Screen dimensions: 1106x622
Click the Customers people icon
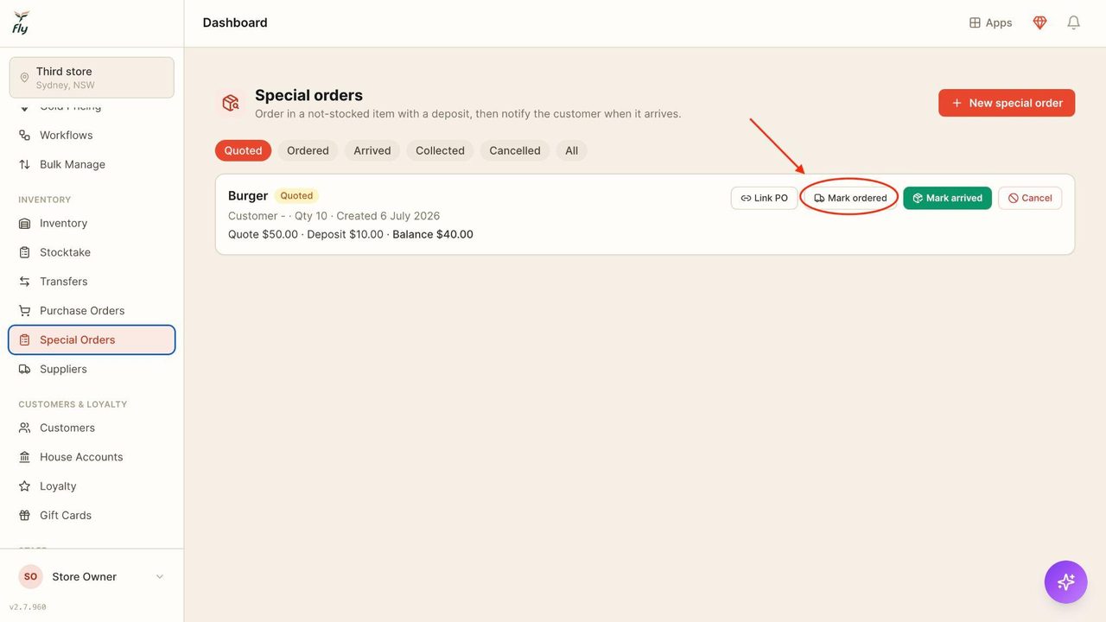pos(24,428)
